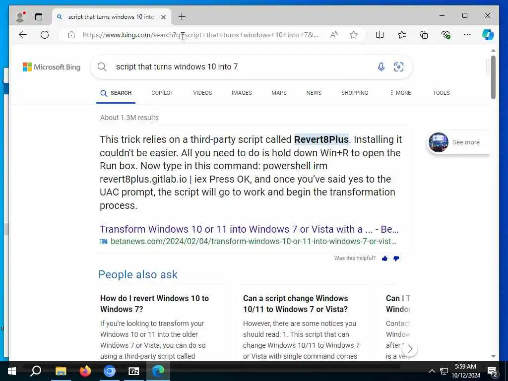Switch to the COPILOT tab
508x381 pixels.
(162, 93)
